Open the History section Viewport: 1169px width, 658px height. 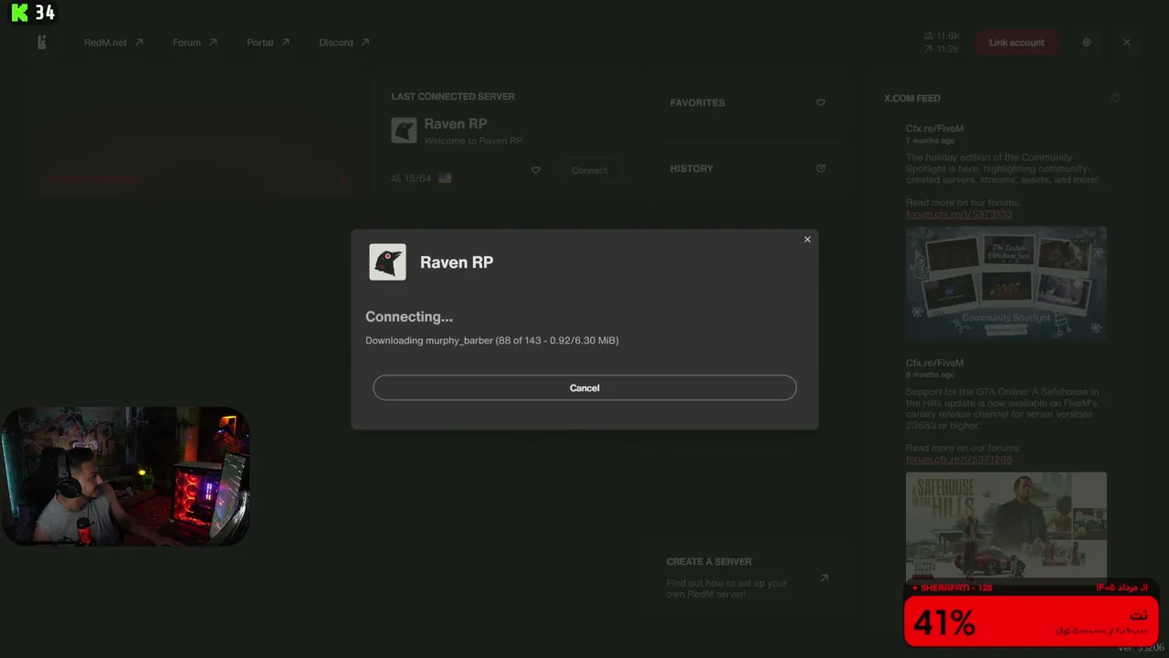(x=748, y=168)
